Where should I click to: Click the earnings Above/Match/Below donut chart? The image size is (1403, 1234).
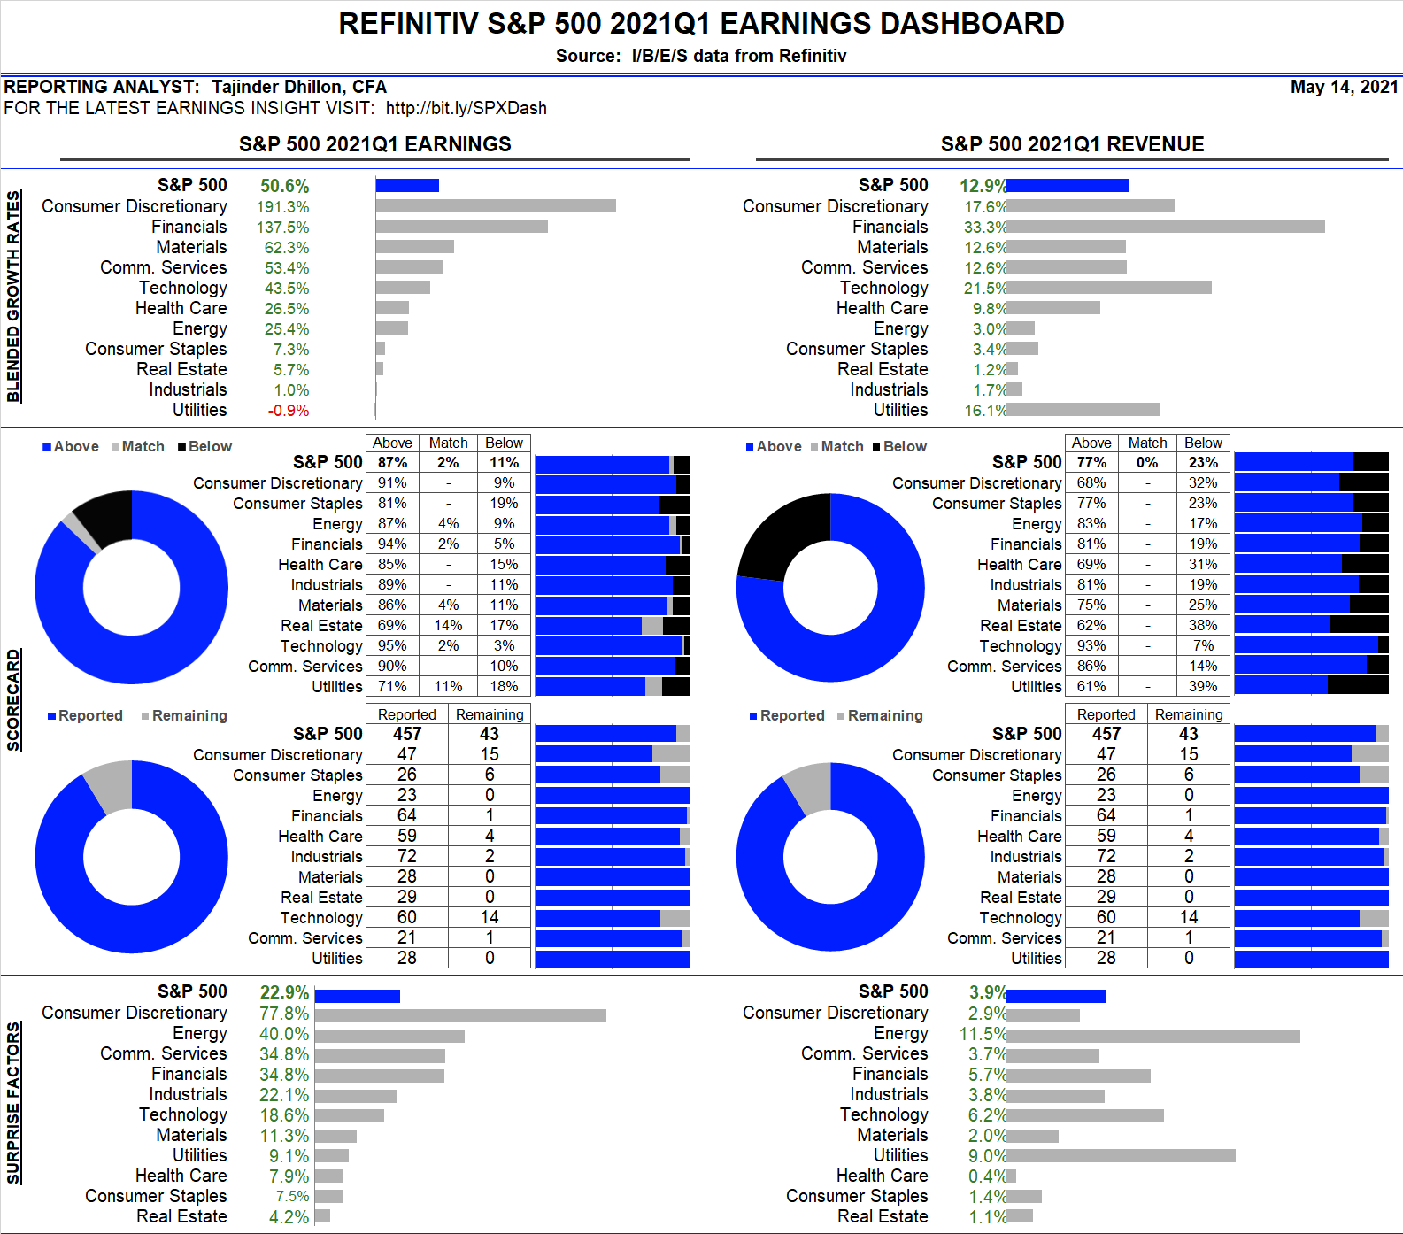tap(131, 588)
